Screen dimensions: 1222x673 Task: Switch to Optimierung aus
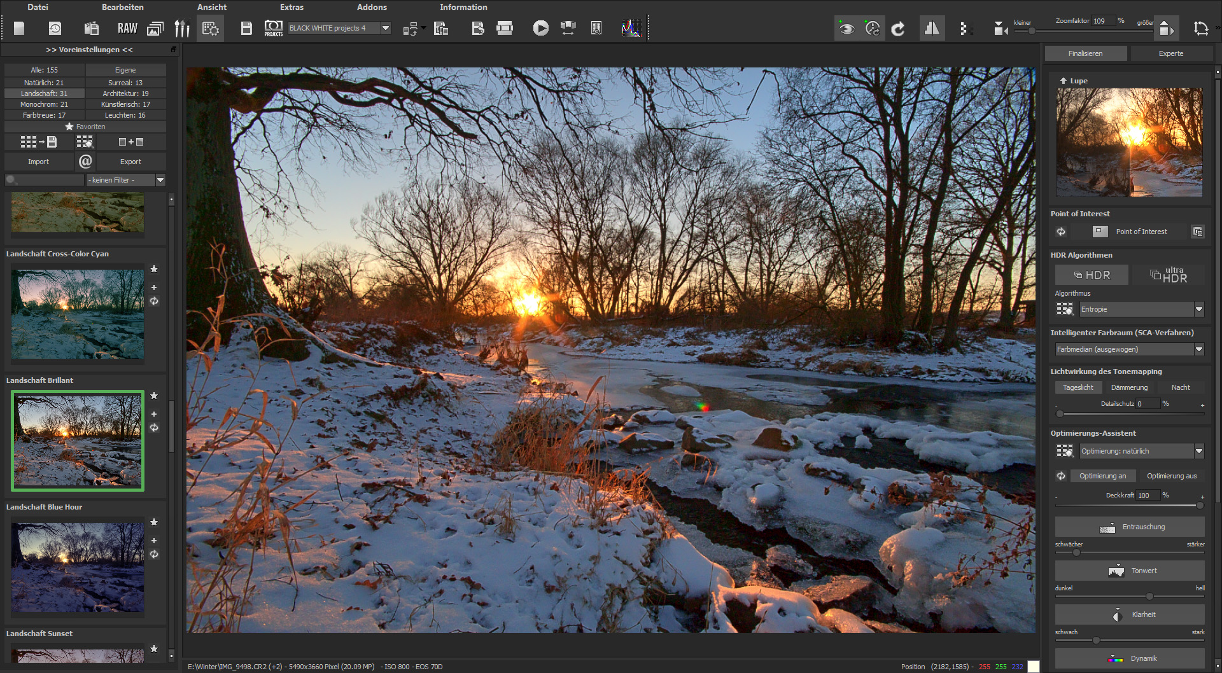(x=1171, y=476)
